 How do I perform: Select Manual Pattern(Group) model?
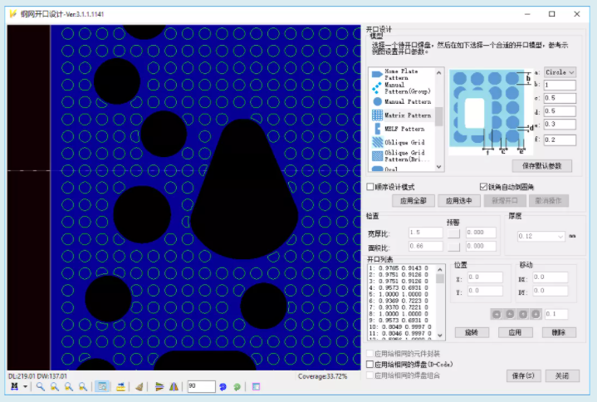[402, 88]
